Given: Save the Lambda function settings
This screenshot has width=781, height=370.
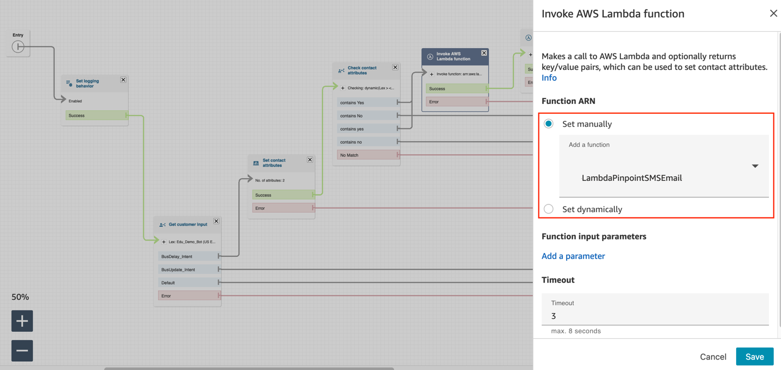Looking at the screenshot, I should point(755,356).
